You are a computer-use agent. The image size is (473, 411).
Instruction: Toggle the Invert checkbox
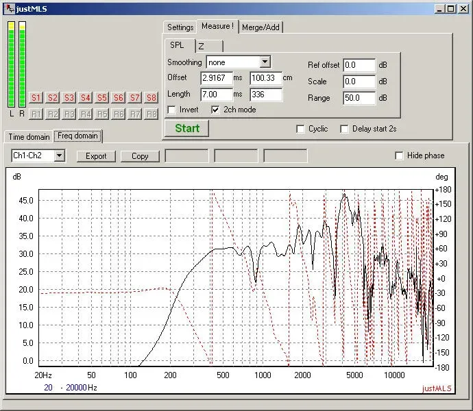(171, 110)
